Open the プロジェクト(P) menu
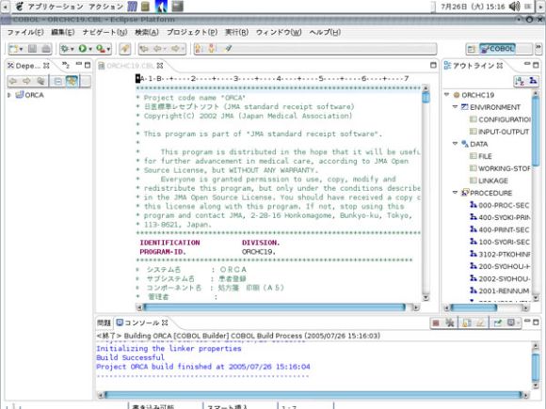The image size is (546, 409). [192, 32]
